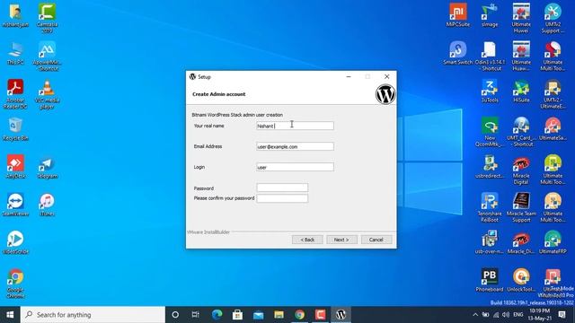Viewport: 575px width, 323px height.
Task: Select the simage desktop icon
Action: pyautogui.click(x=490, y=15)
